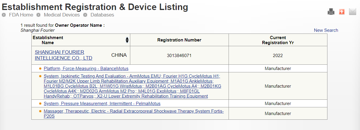Click the orange bullet beside BalanceMotus listing
The image size is (360, 130).
click(x=40, y=69)
